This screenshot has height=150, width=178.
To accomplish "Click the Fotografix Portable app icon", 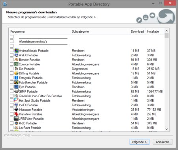I will point(16,78).
